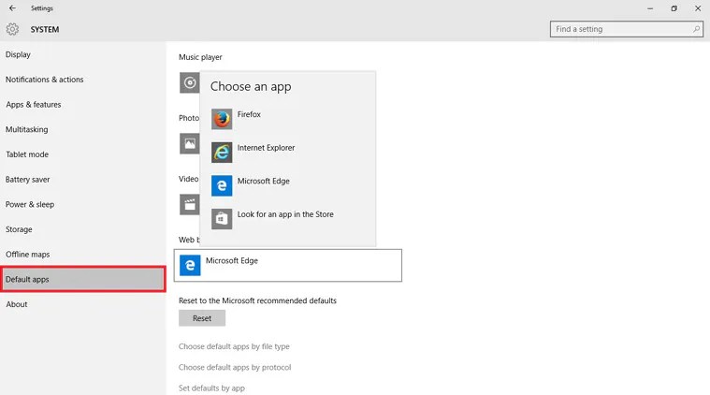Screen dimensions: 710x395
Task: Minimize the Settings window
Action: pos(650,8)
